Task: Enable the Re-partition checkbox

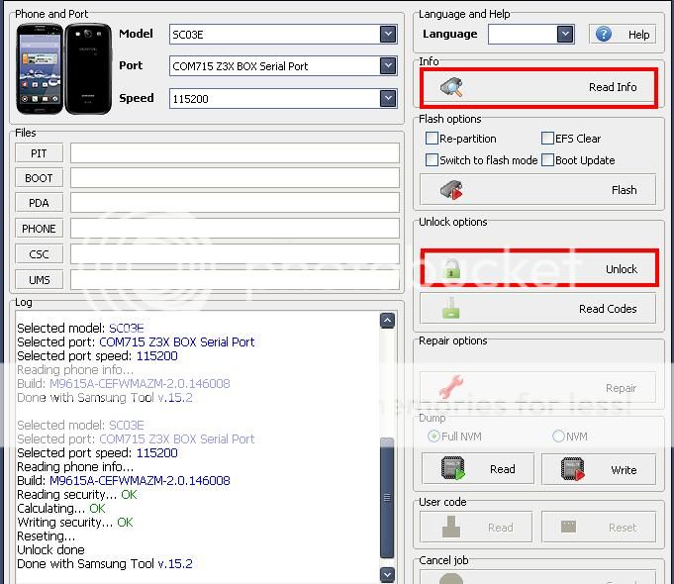Action: pyautogui.click(x=432, y=139)
